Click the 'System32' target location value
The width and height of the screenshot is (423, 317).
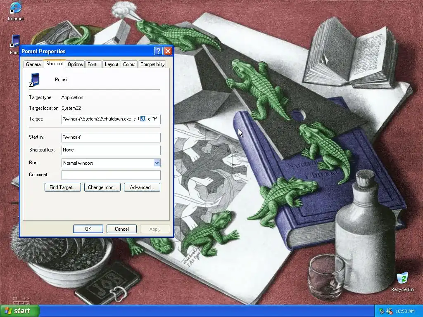point(71,108)
